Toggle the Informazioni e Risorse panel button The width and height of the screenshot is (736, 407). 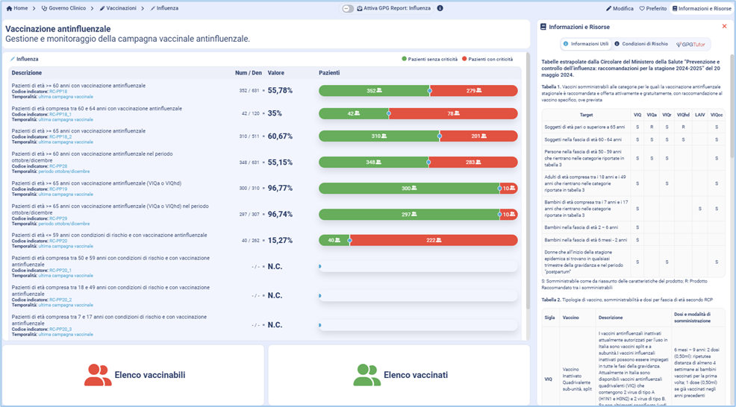point(702,8)
